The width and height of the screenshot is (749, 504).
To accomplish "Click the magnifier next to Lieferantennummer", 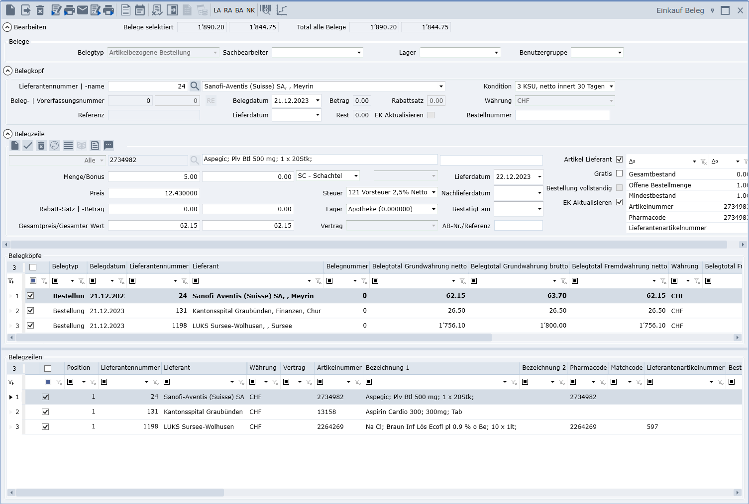I will [x=195, y=86].
